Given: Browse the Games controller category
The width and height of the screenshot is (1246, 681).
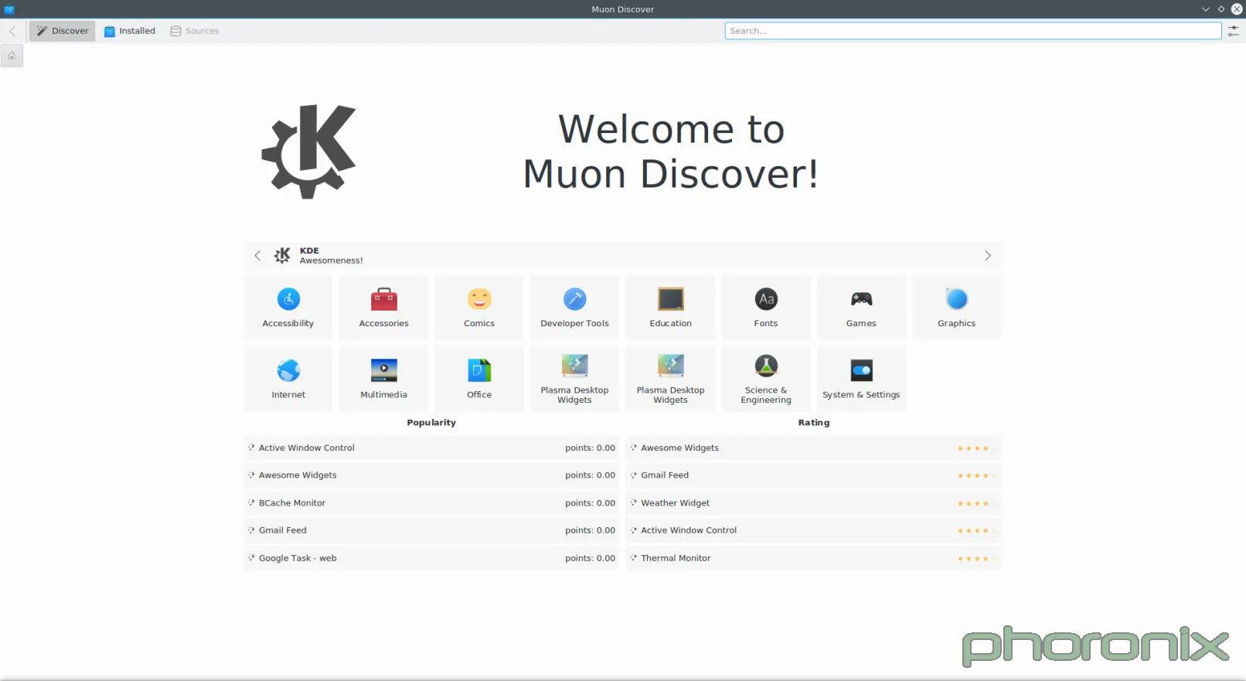Looking at the screenshot, I should click(x=861, y=307).
